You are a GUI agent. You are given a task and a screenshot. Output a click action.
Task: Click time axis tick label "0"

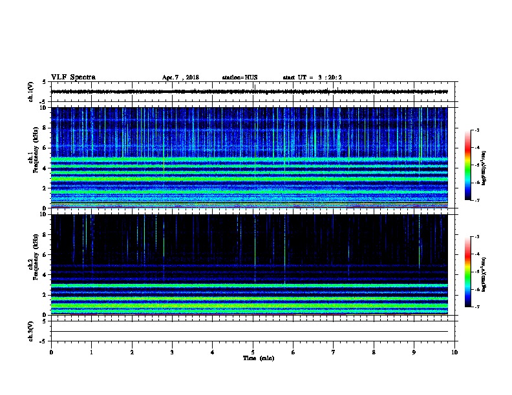click(x=51, y=352)
